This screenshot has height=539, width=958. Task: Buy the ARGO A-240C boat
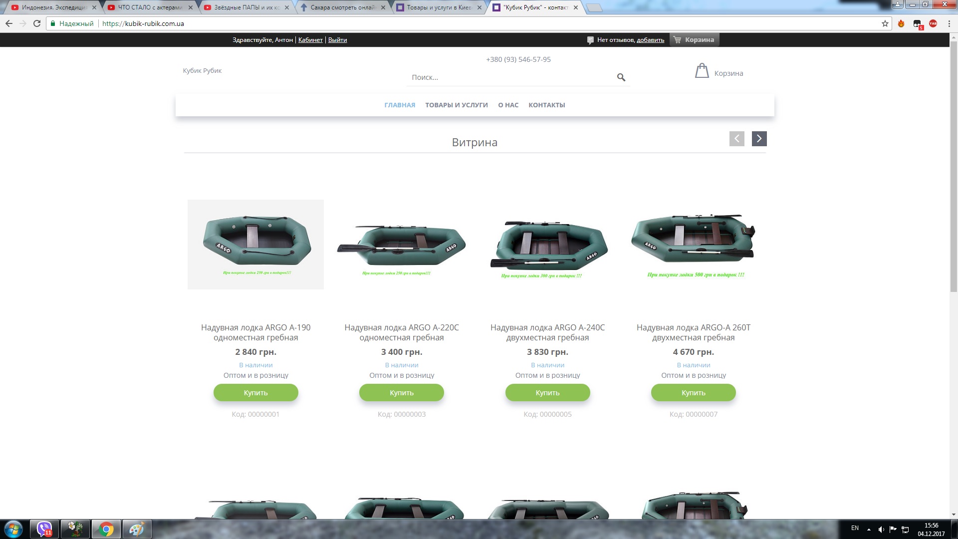(x=548, y=393)
